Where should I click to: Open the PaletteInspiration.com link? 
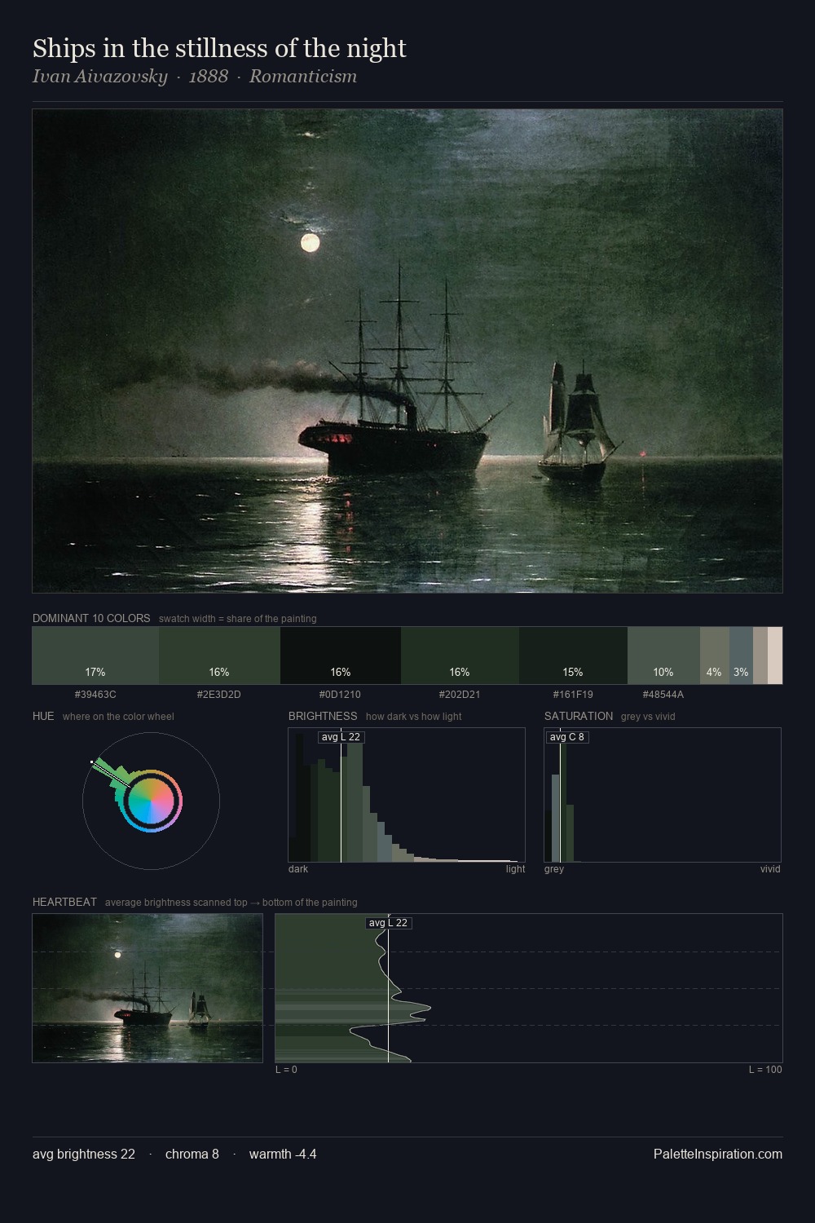[x=718, y=1155]
